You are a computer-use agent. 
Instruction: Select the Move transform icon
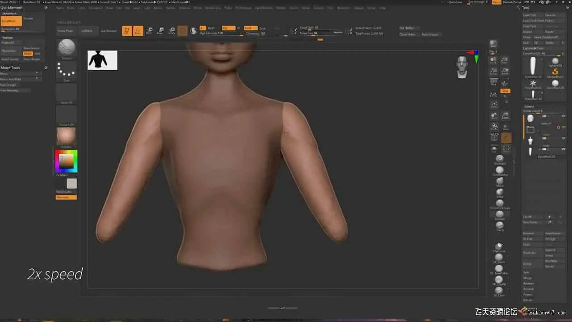[149, 31]
